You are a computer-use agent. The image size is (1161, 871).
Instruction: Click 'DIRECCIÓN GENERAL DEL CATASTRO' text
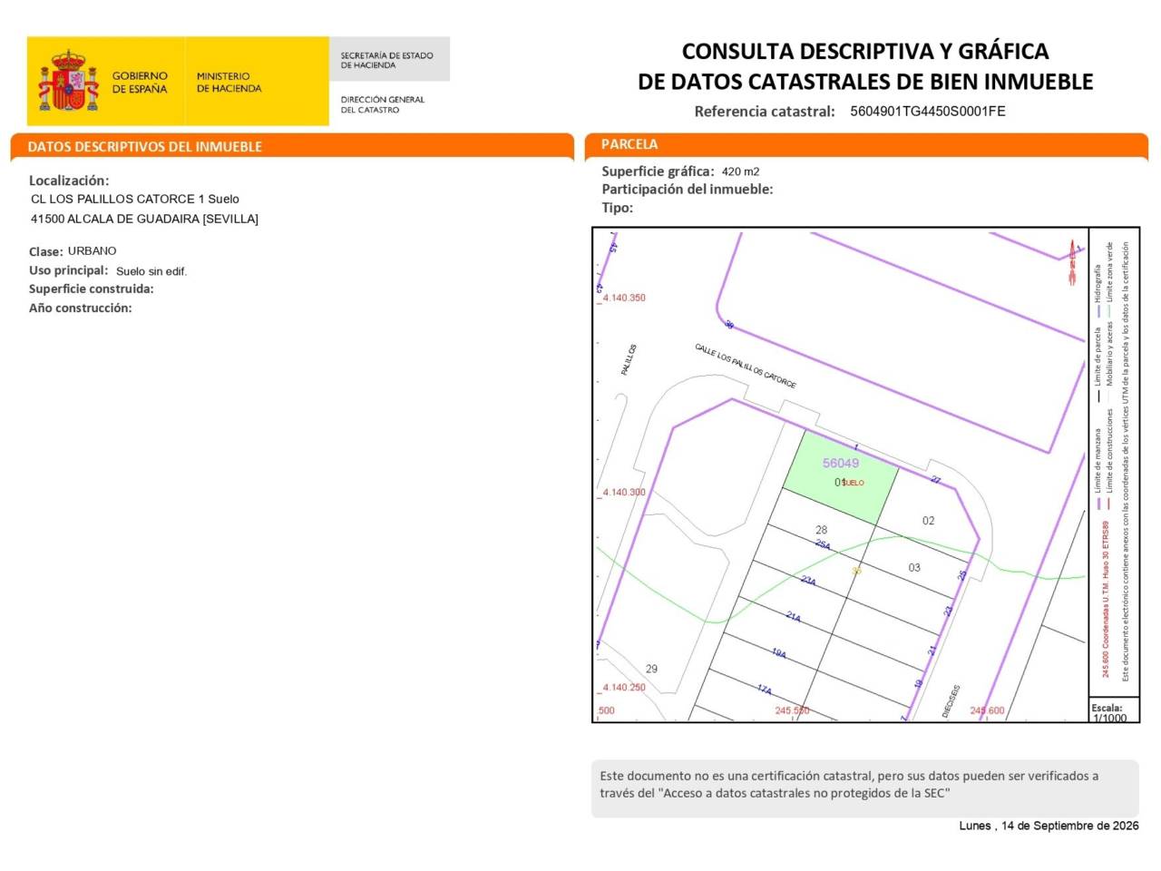(382, 104)
